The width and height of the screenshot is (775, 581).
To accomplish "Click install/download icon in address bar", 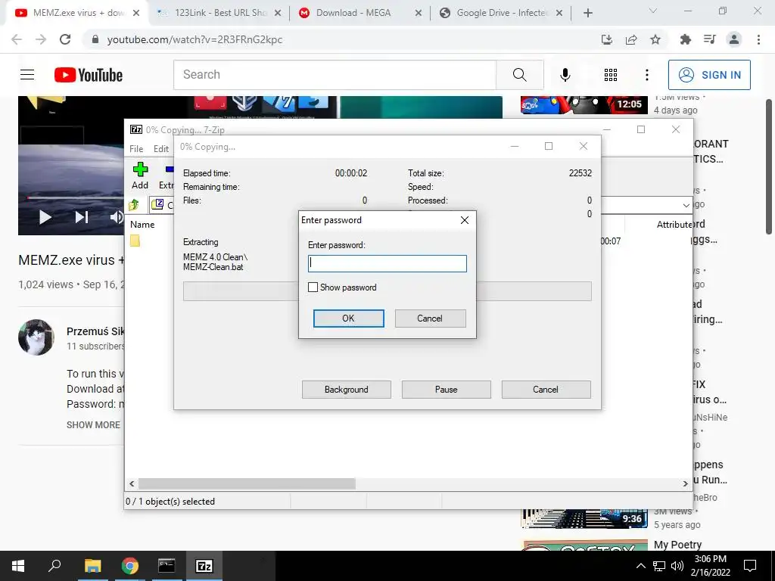I will 607,39.
